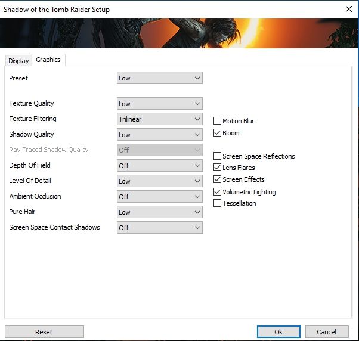Open the Texture Quality dropdown
Image resolution: width=359 pixels, height=341 pixels.
point(160,104)
